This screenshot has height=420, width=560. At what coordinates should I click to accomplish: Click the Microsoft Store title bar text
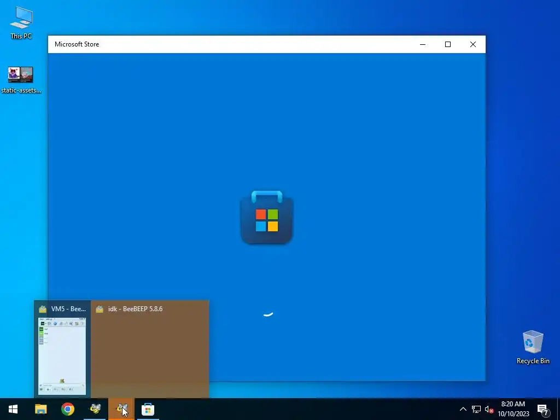coord(77,44)
